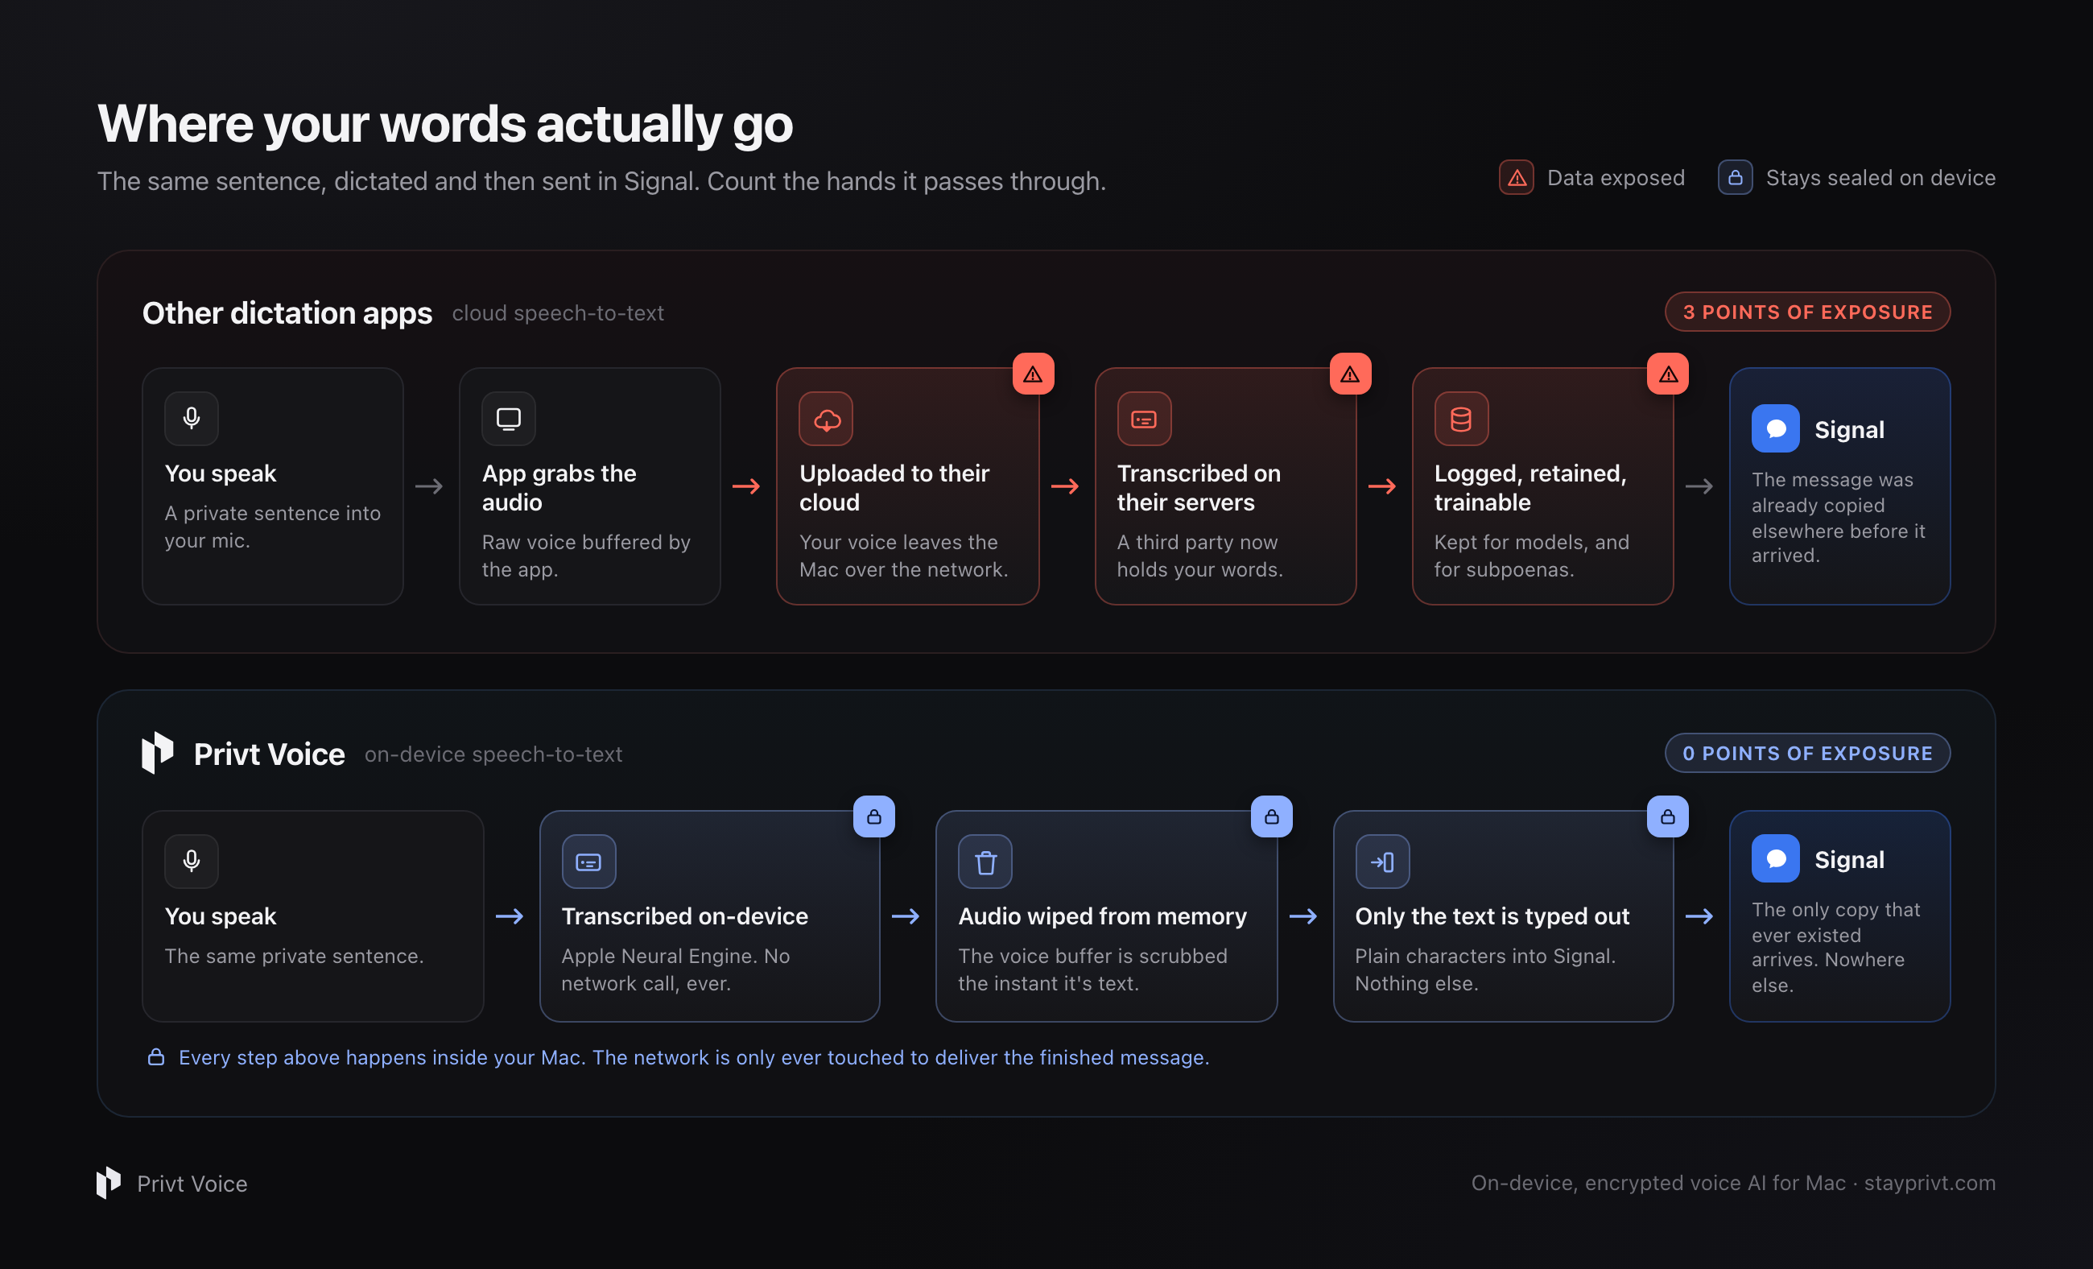
Task: Click The only copy that ever existed text
Action: click(x=1835, y=947)
